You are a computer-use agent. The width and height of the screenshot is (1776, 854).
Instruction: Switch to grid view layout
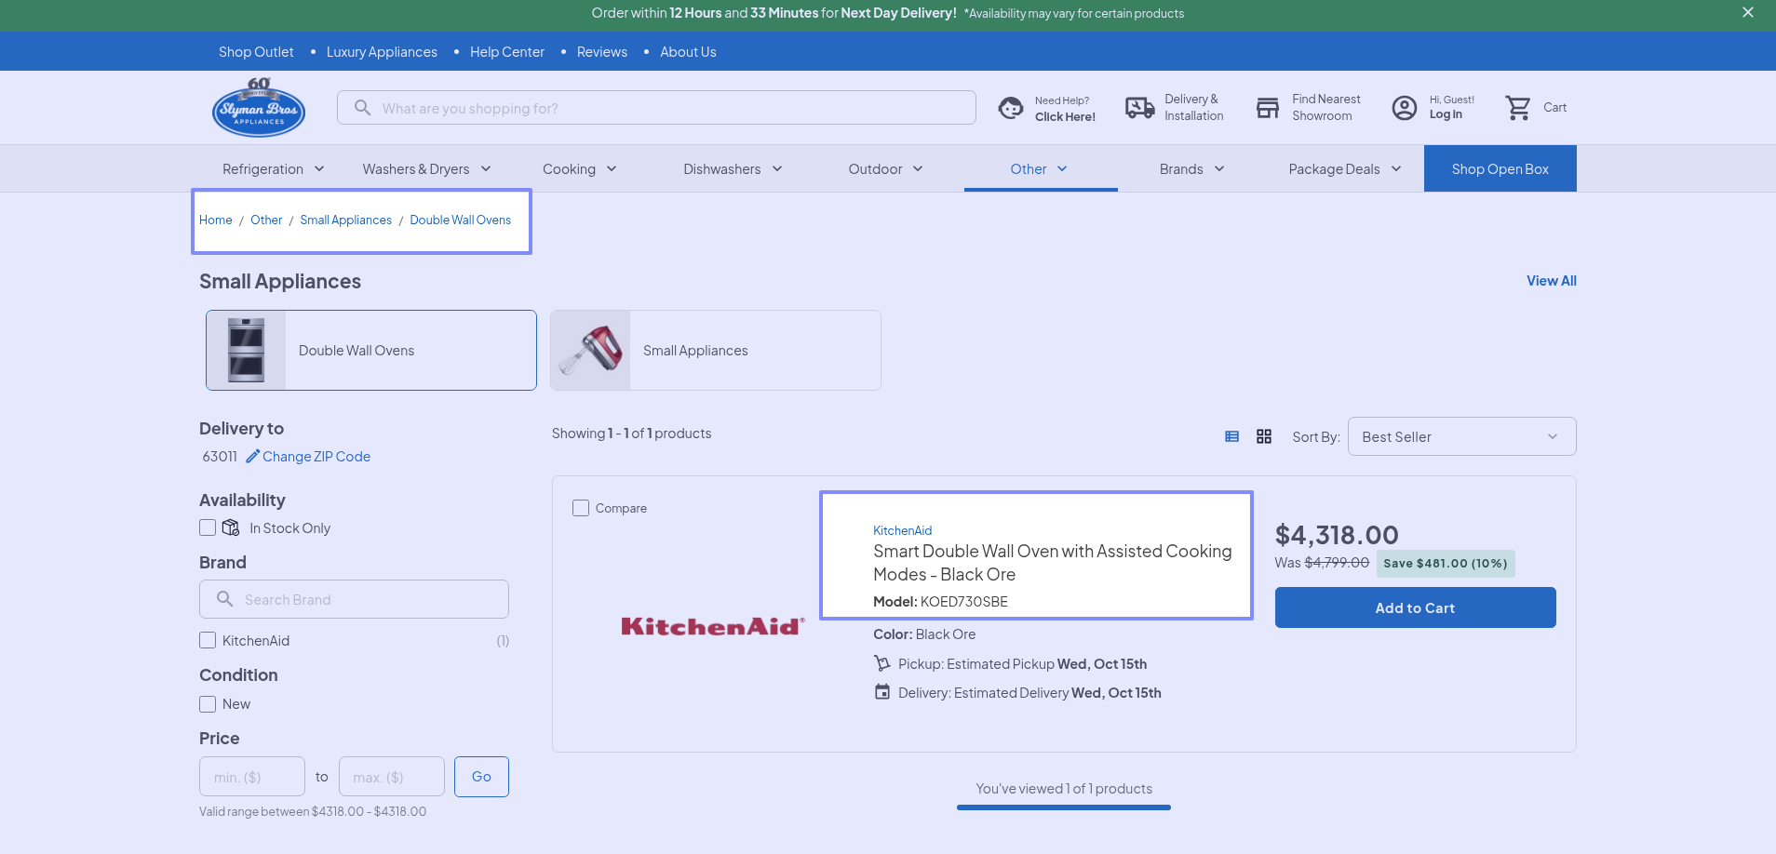point(1263,436)
